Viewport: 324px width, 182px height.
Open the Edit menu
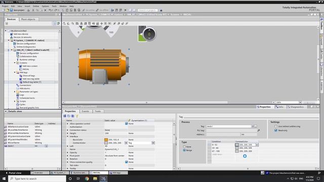(x=13, y=6)
